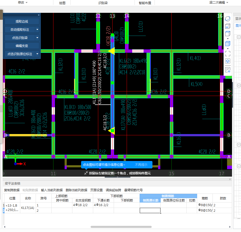Click the KL4(1) beam label

tap(195, 58)
